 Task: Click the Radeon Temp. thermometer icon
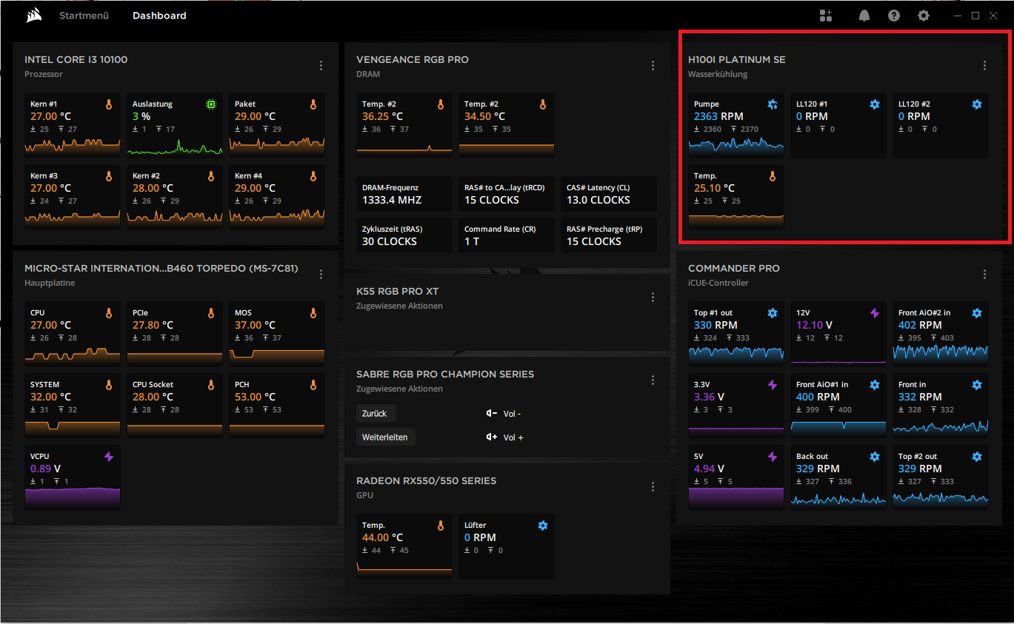pos(441,526)
